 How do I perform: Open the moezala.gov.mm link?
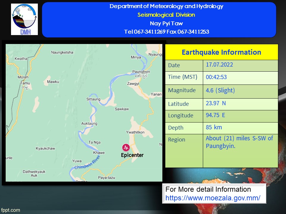(213, 198)
